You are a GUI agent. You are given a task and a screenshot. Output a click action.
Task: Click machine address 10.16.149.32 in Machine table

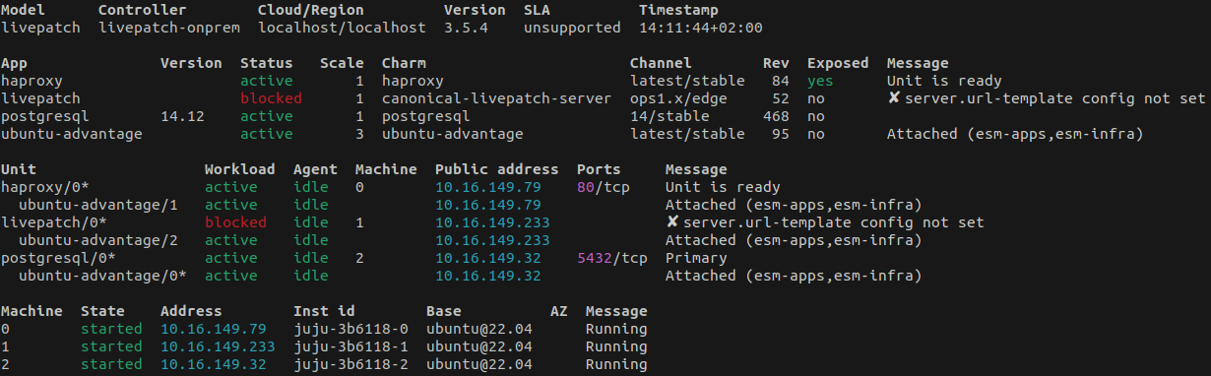pyautogui.click(x=214, y=364)
